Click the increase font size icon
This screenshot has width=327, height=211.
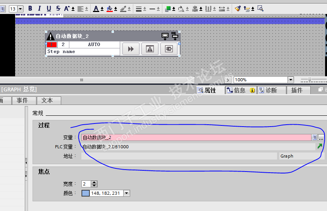click(x=67, y=9)
